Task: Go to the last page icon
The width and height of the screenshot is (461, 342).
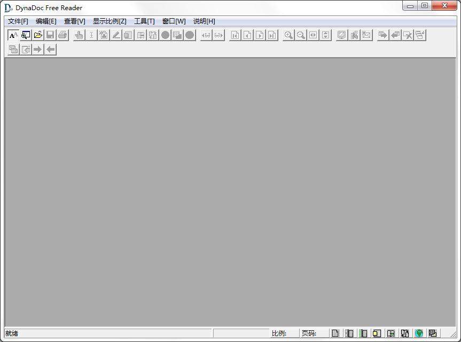Action: pyautogui.click(x=272, y=35)
